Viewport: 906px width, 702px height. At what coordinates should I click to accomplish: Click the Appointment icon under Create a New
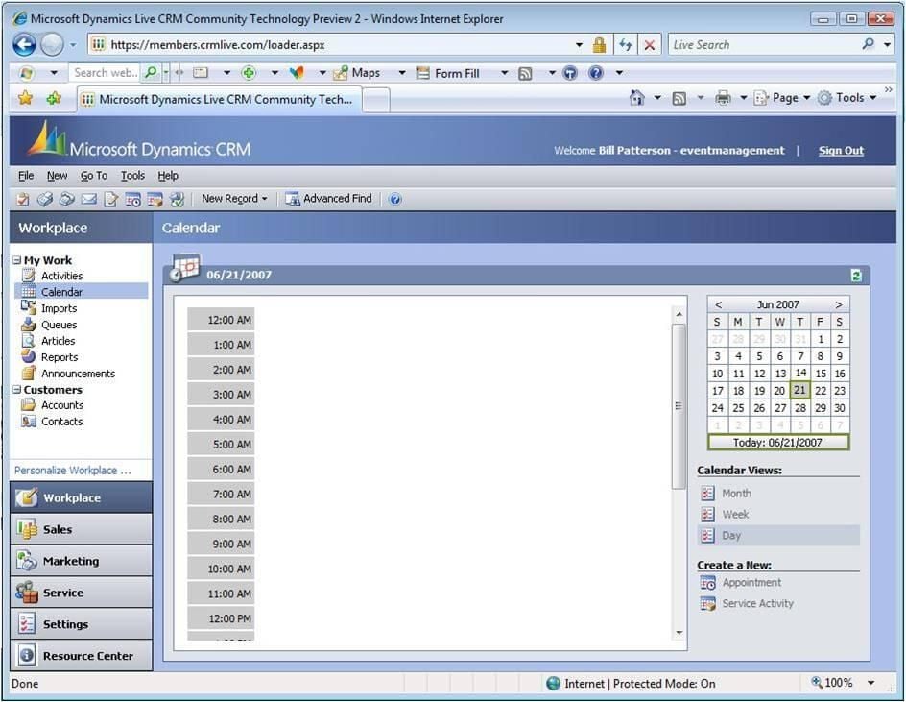pyautogui.click(x=708, y=583)
